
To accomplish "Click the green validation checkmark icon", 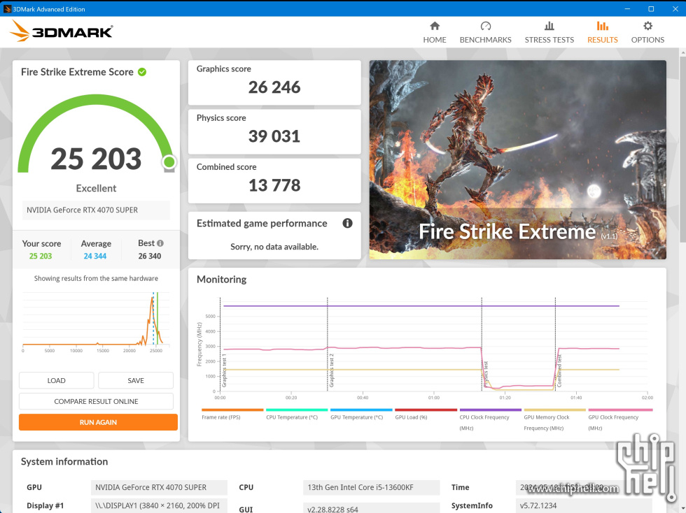I will (x=142, y=72).
